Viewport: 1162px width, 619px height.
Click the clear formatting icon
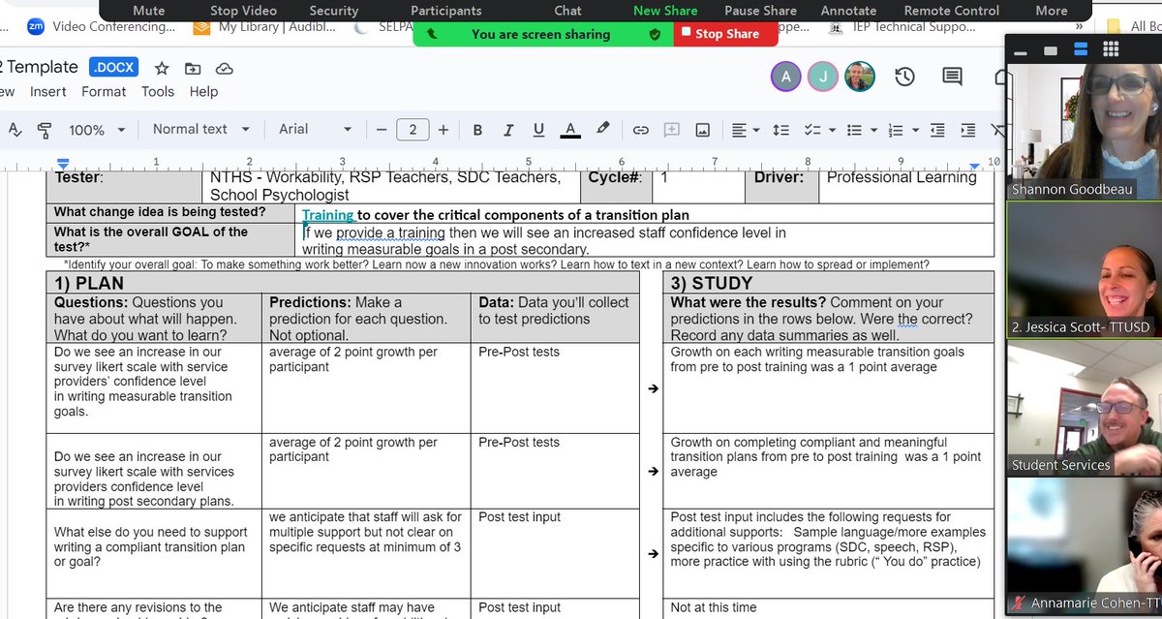click(997, 129)
